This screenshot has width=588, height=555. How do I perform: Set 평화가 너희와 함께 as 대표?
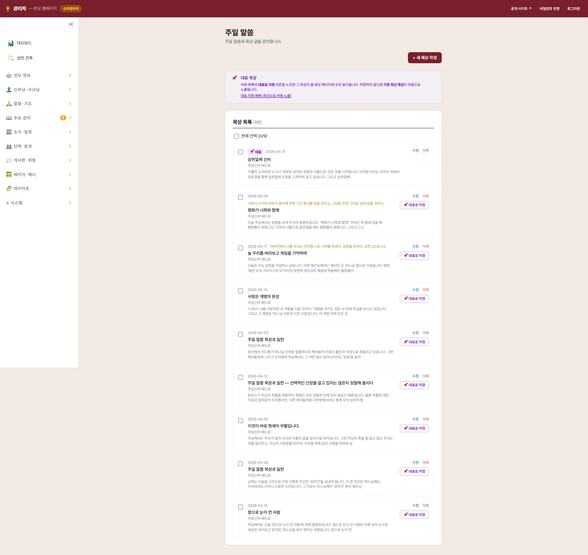414,205
